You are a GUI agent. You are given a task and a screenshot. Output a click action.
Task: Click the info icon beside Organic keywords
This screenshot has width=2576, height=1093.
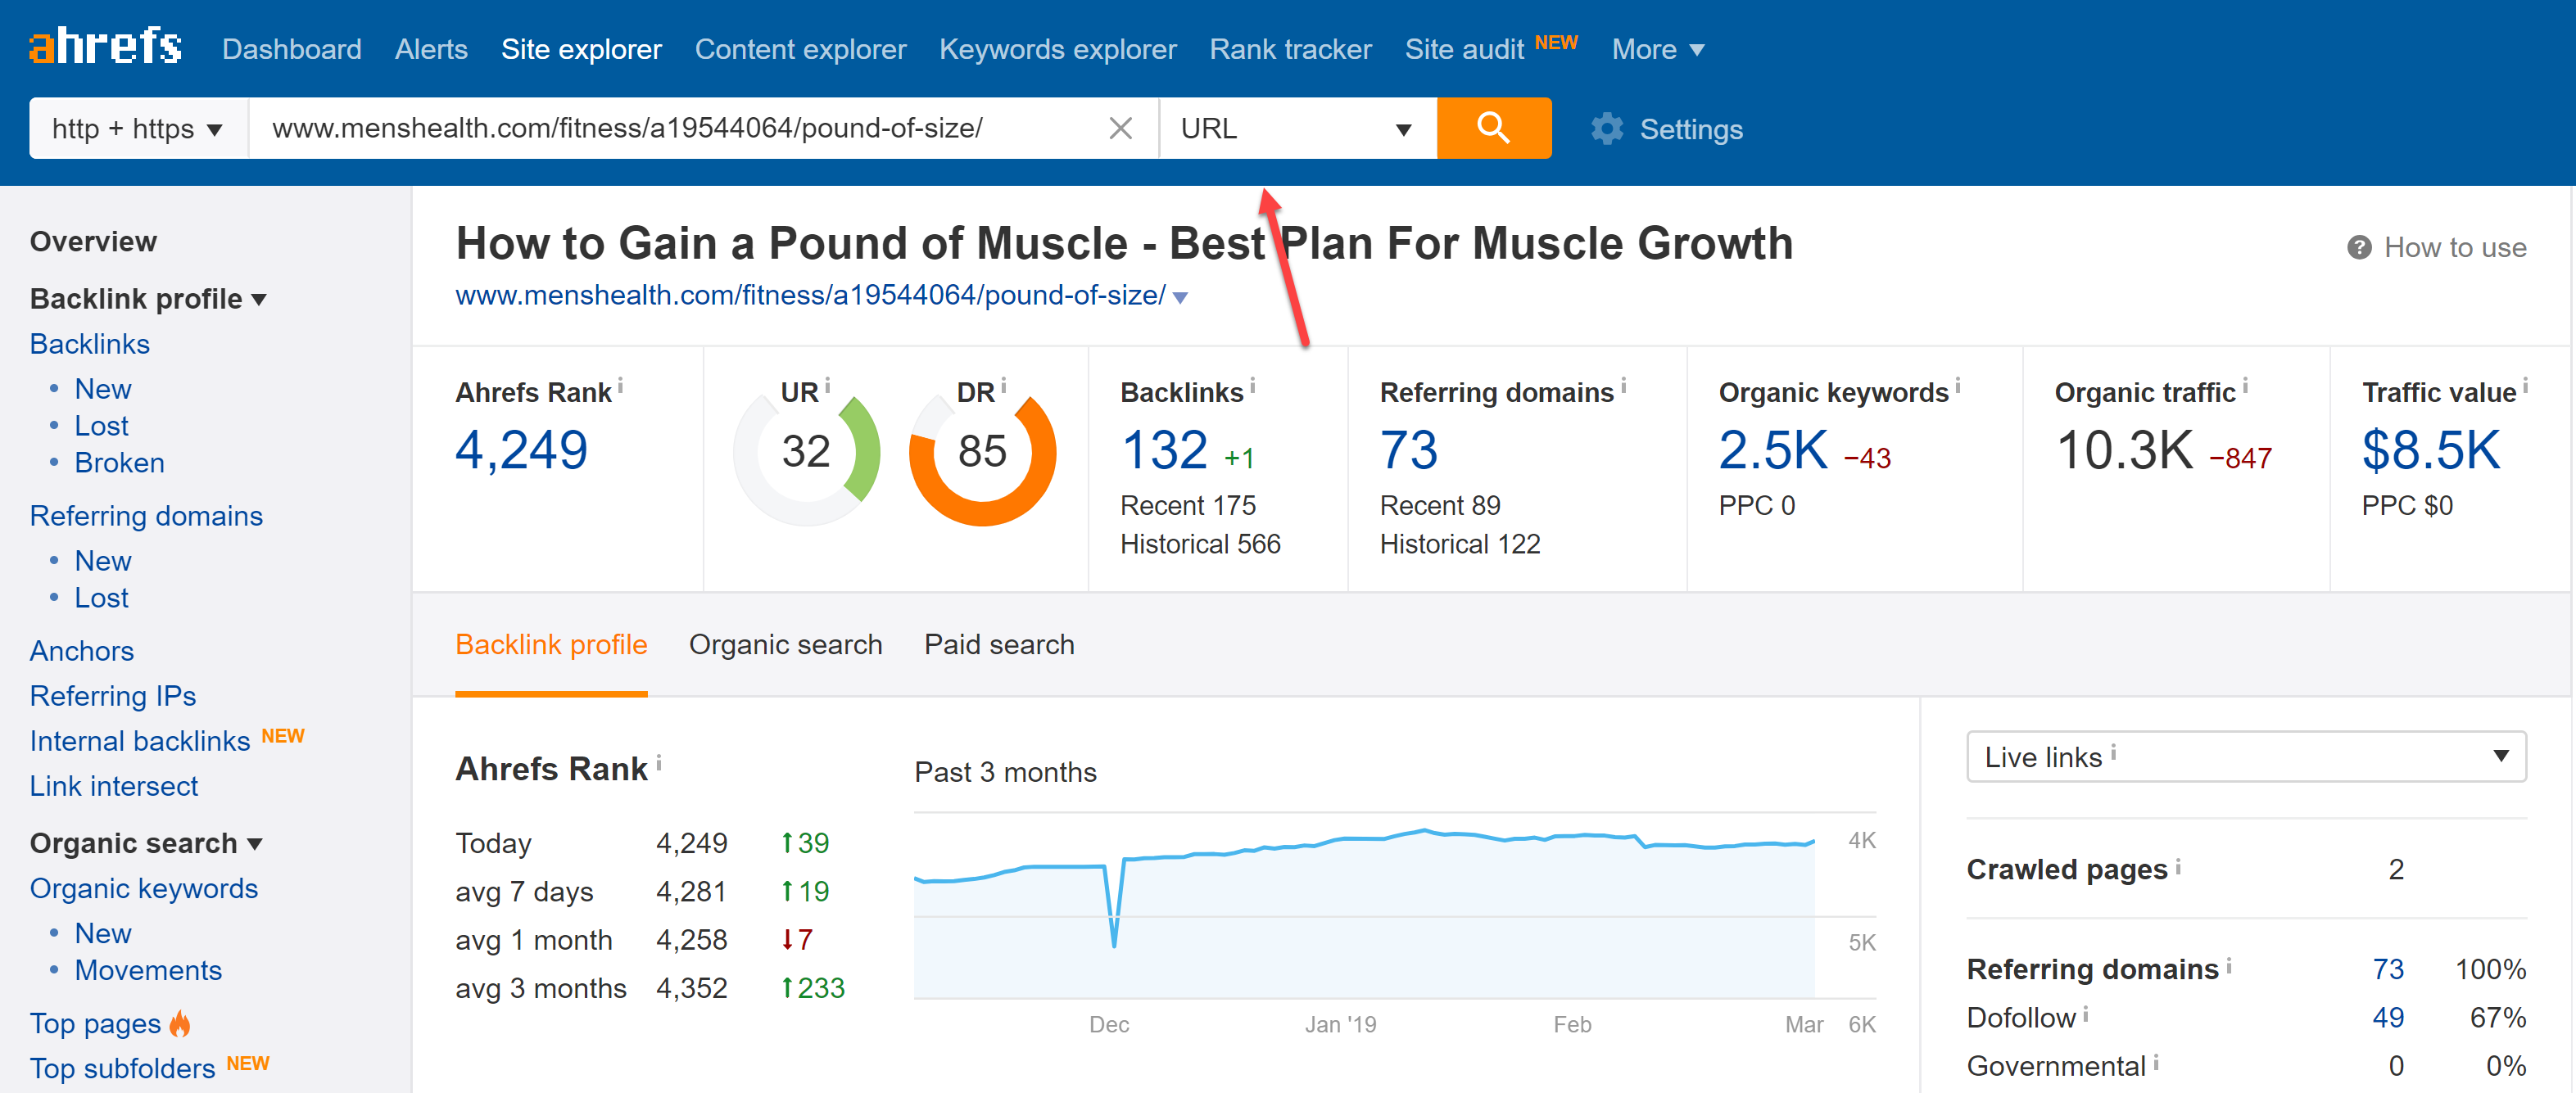coord(1957,385)
